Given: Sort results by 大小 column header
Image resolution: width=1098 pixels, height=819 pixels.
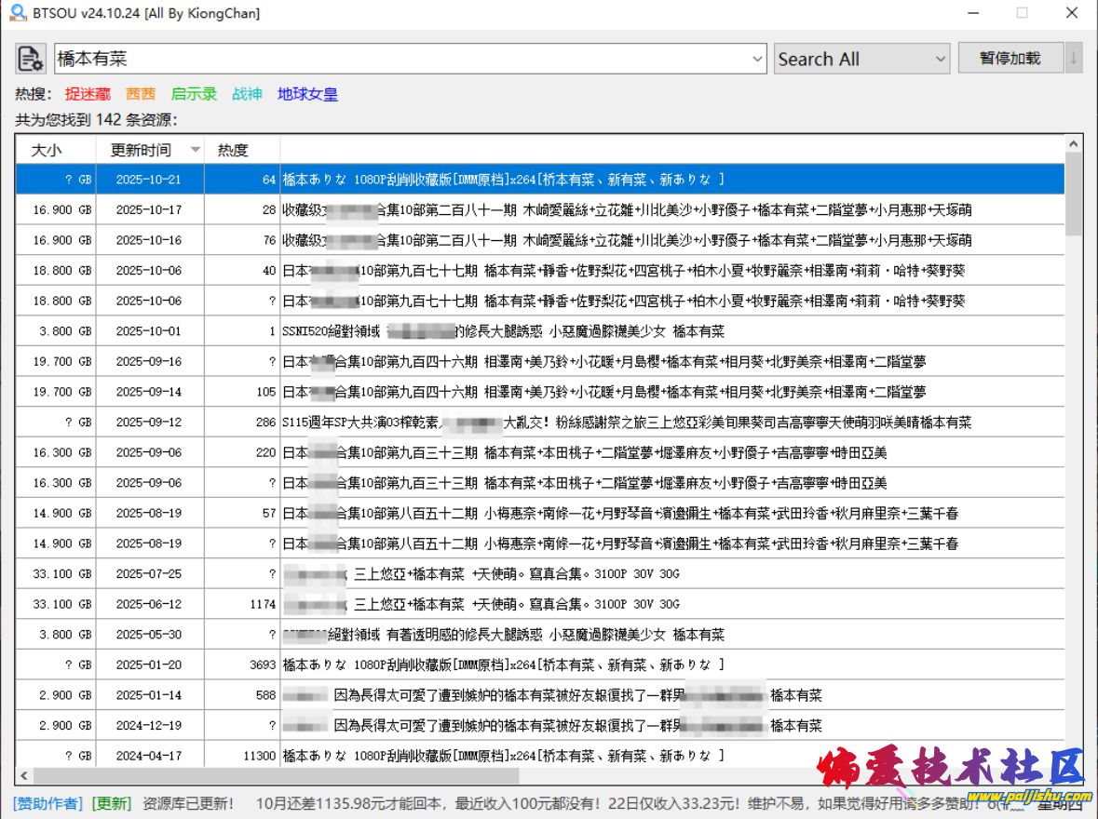Looking at the screenshot, I should (x=47, y=150).
